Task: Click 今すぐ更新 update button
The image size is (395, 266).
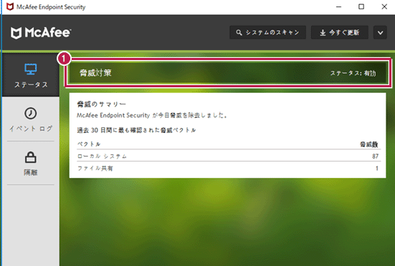Action: 339,32
